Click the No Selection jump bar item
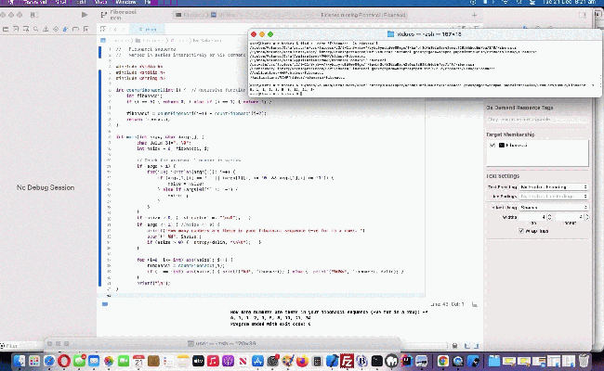604x371 pixels. [207, 40]
